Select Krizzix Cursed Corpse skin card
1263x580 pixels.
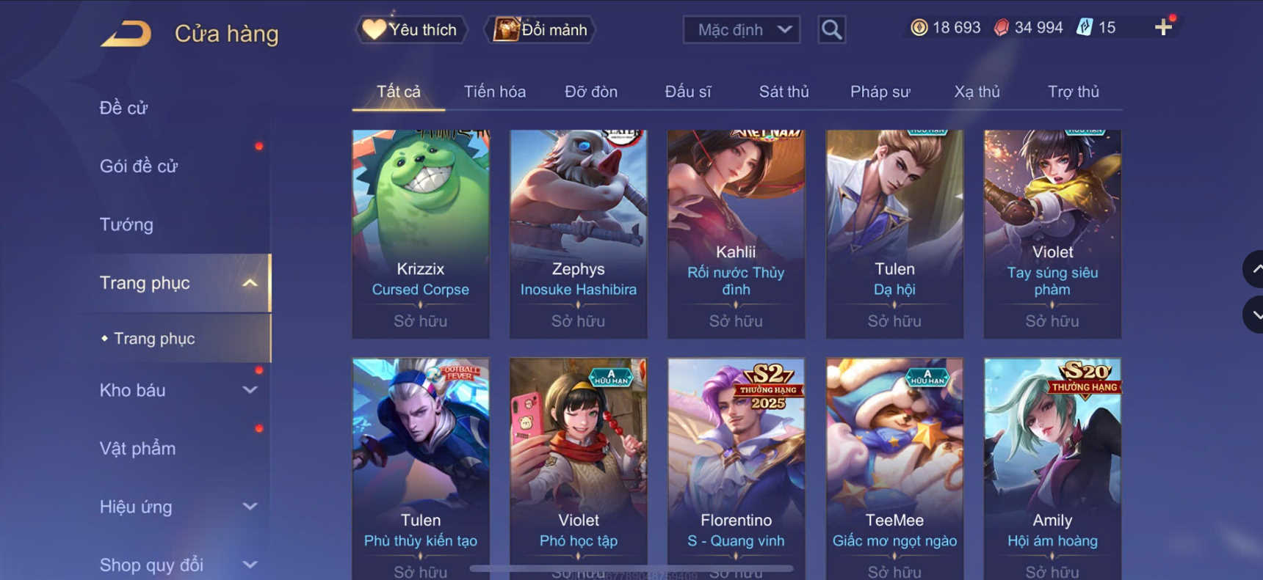421,234
